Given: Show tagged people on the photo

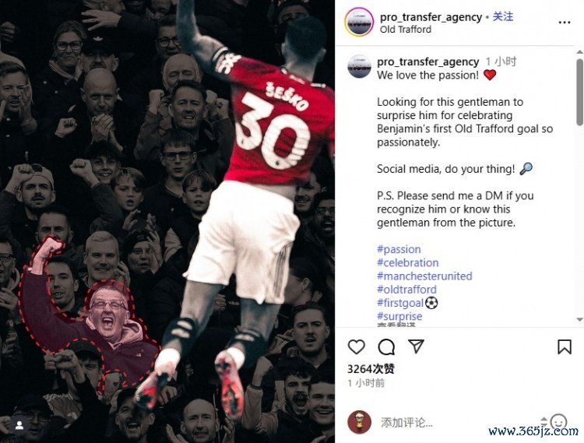Looking at the screenshot, I should pos(19,425).
